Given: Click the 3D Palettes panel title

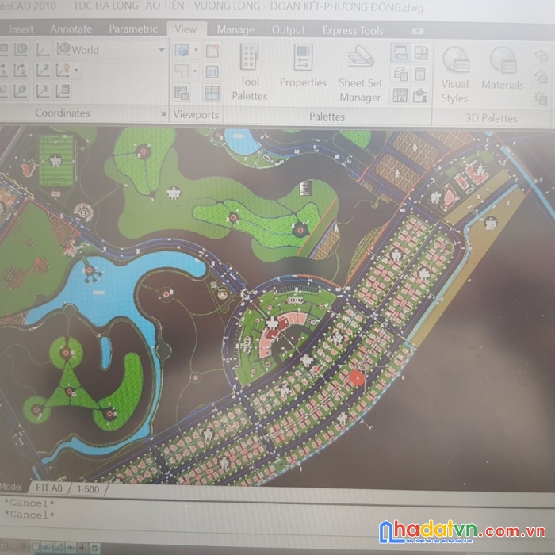Looking at the screenshot, I should 491,118.
